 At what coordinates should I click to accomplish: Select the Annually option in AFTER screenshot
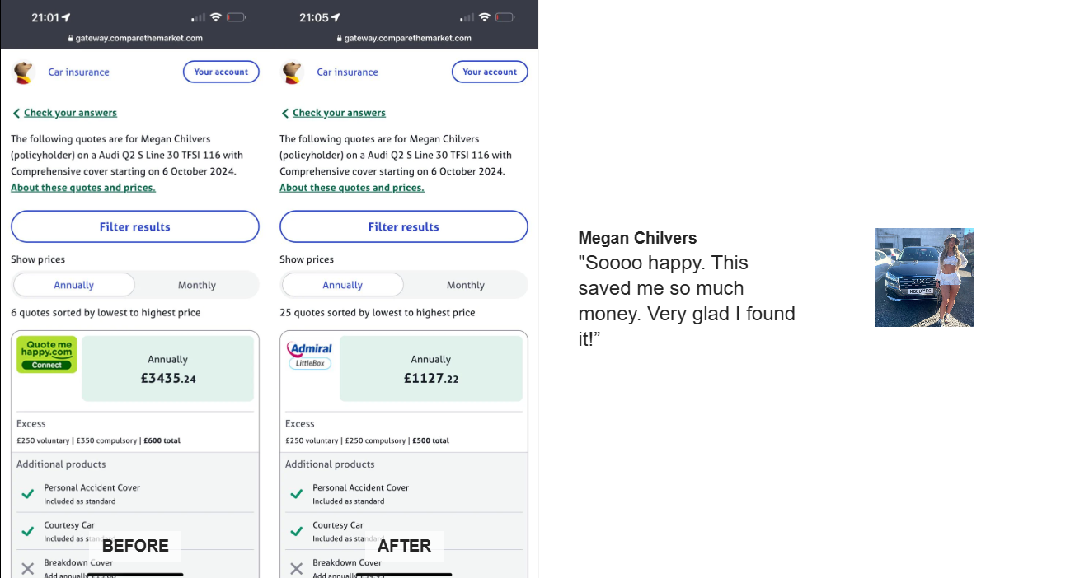pyautogui.click(x=342, y=284)
